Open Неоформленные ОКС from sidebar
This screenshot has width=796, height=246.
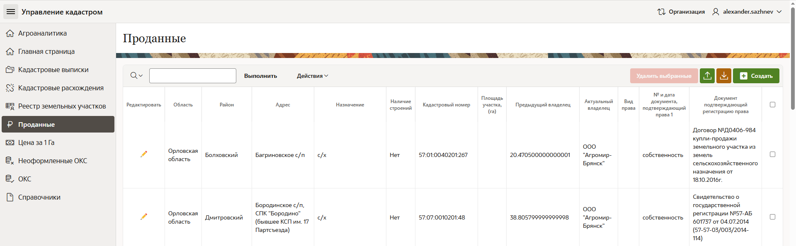pos(52,161)
